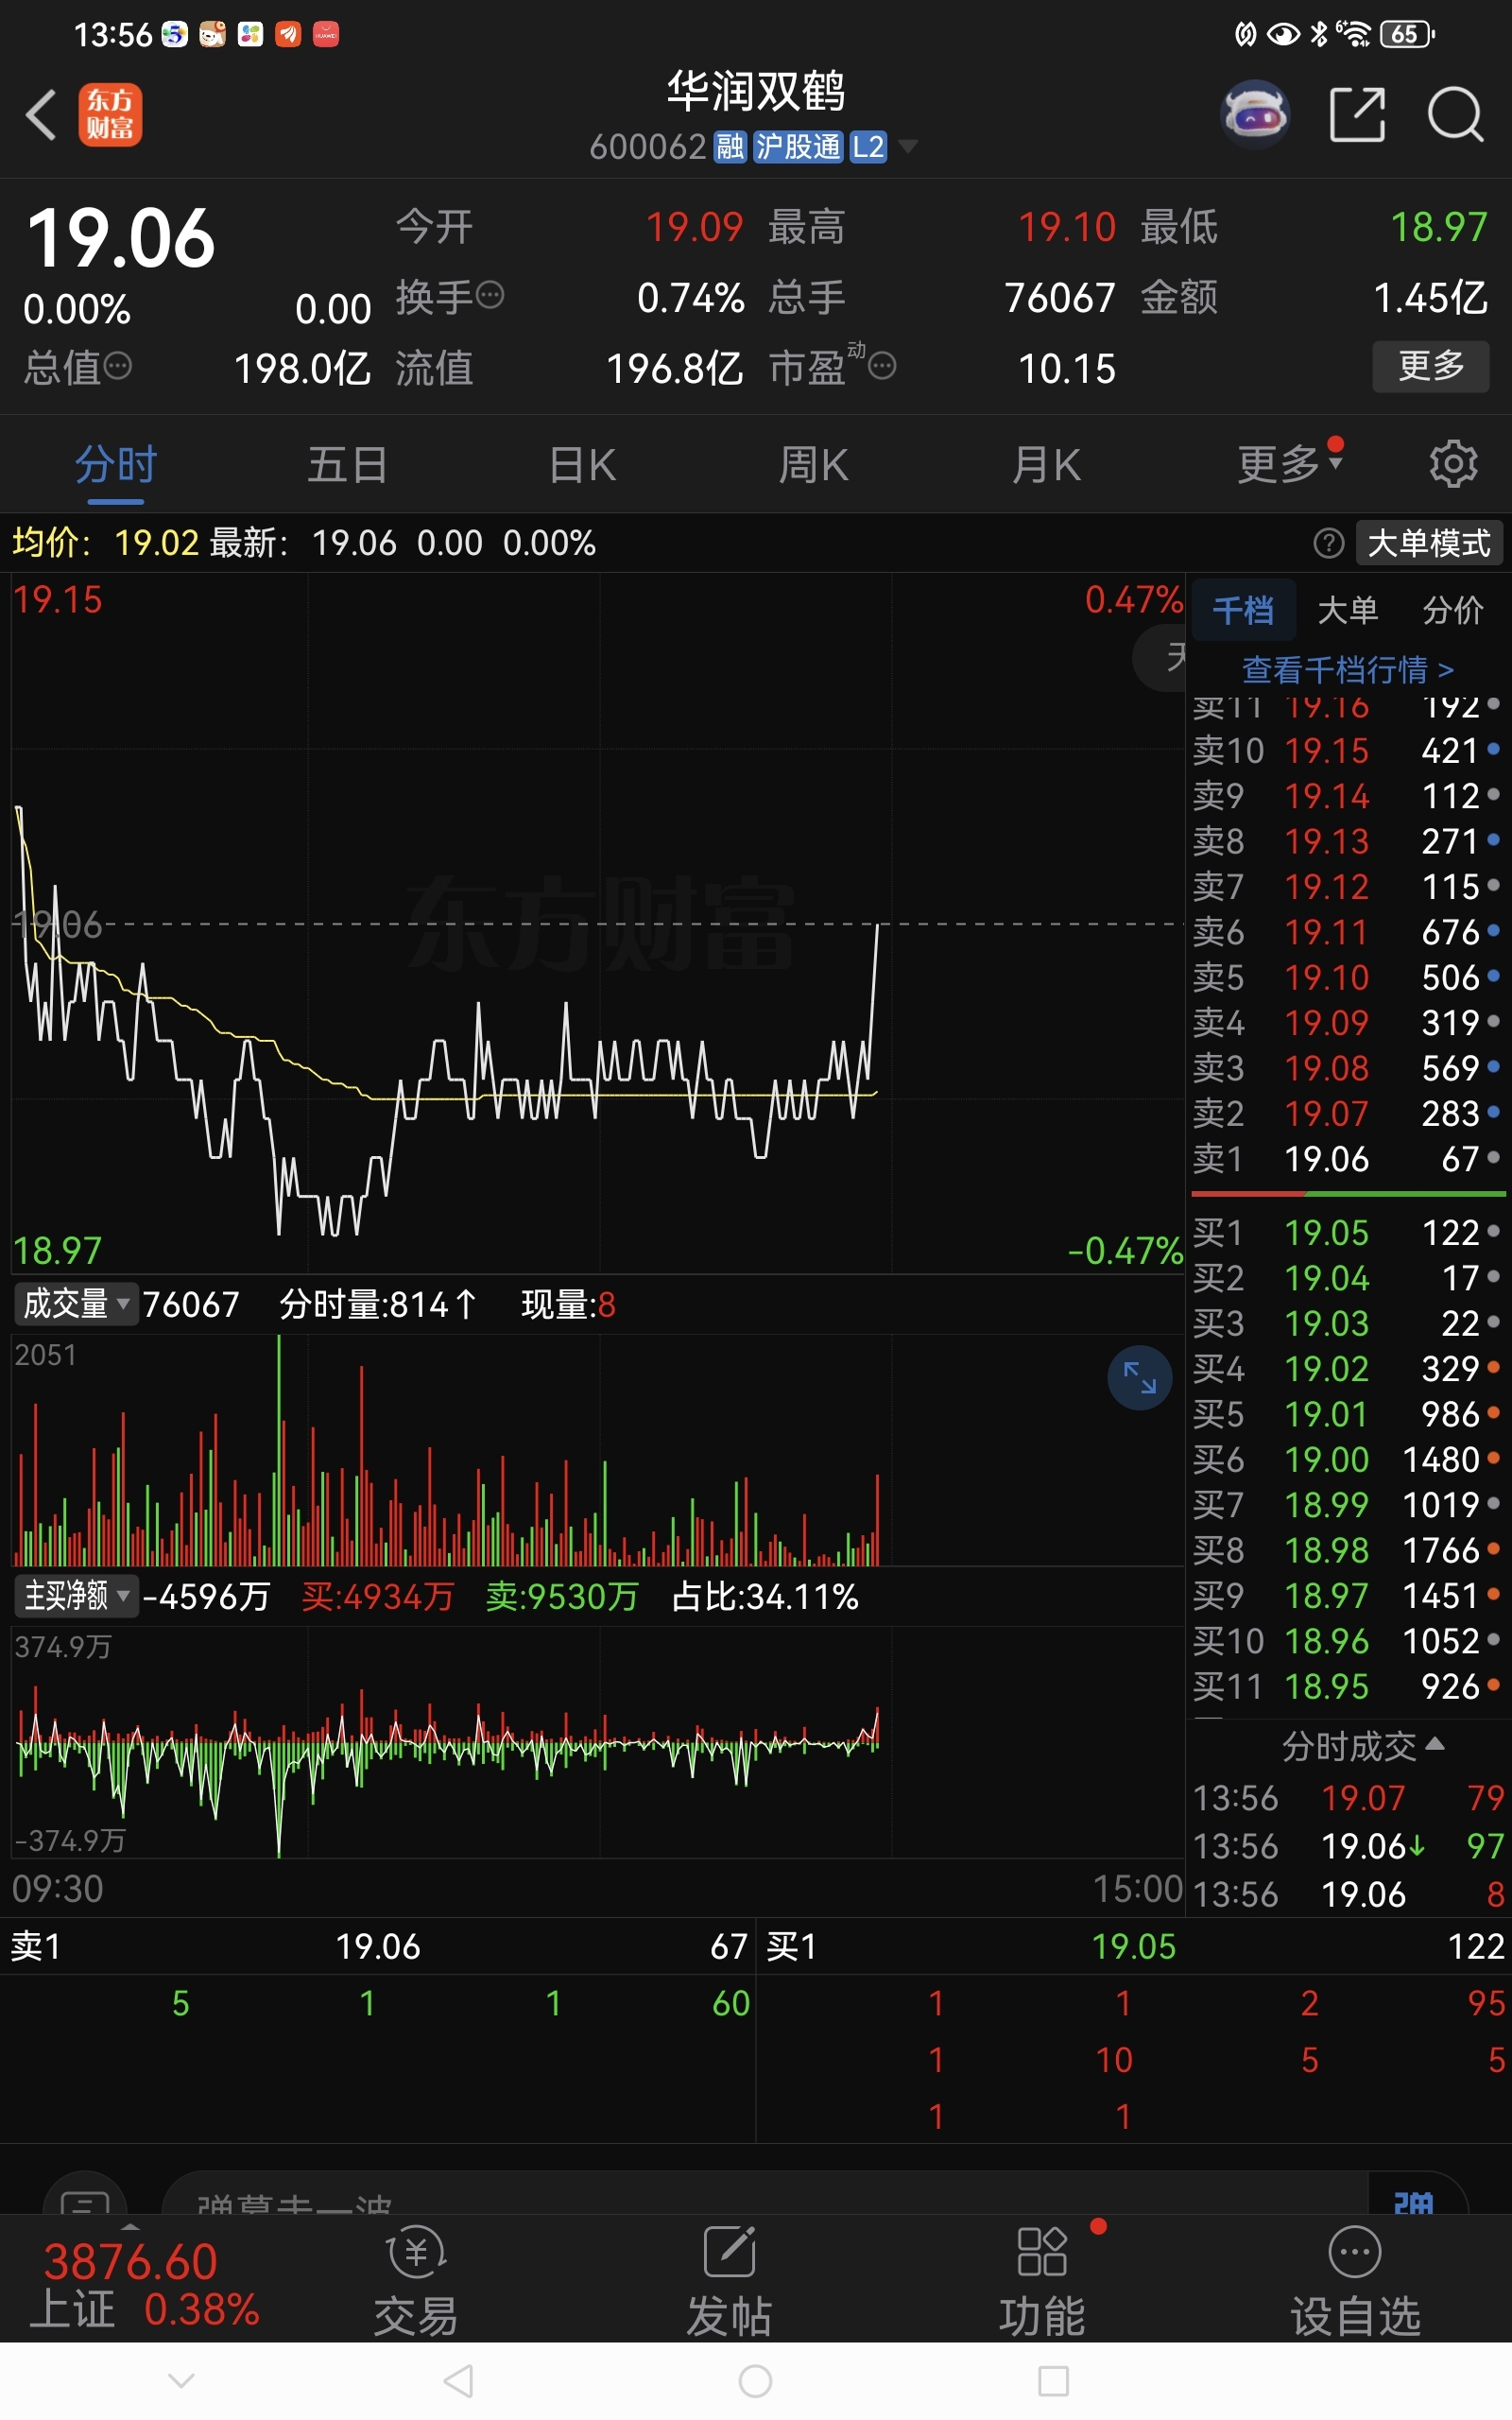Switch to the 大单 tab

coord(1348,609)
